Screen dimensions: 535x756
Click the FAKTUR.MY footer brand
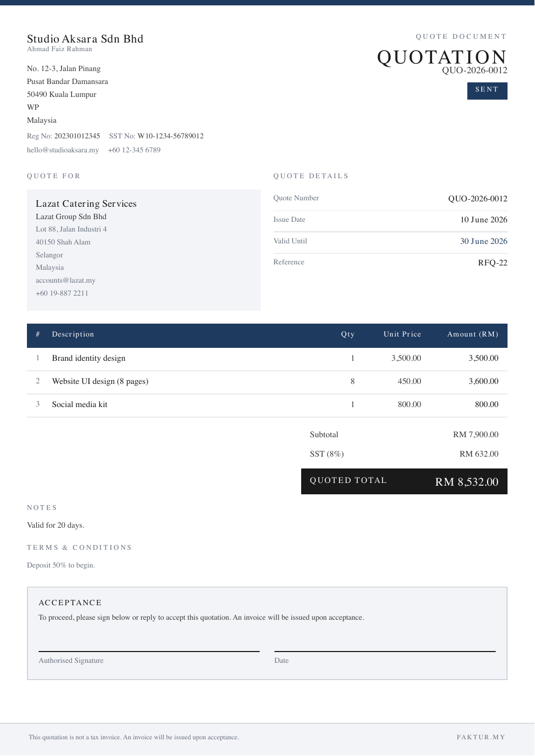point(481,737)
